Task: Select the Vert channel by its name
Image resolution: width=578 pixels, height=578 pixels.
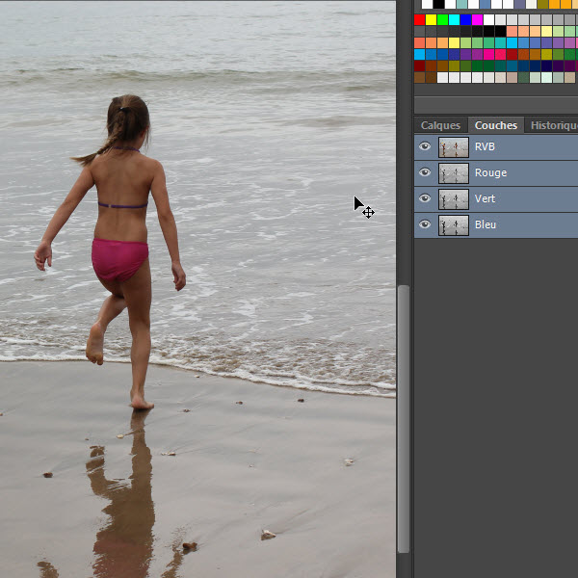Action: point(486,198)
